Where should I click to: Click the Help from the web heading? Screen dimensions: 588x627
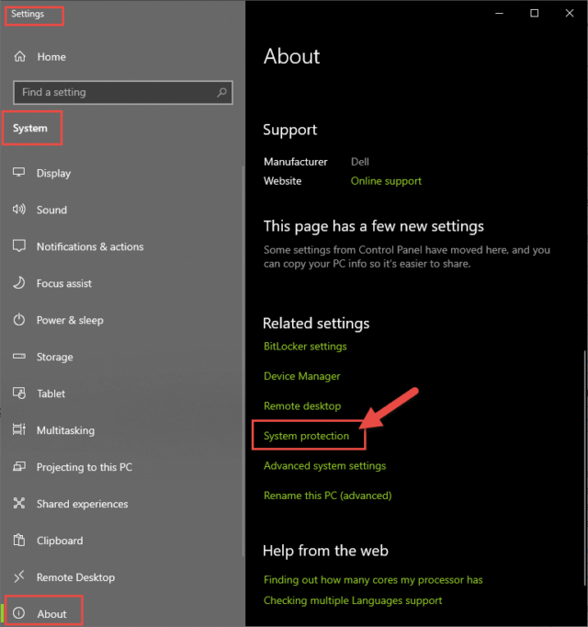click(325, 551)
